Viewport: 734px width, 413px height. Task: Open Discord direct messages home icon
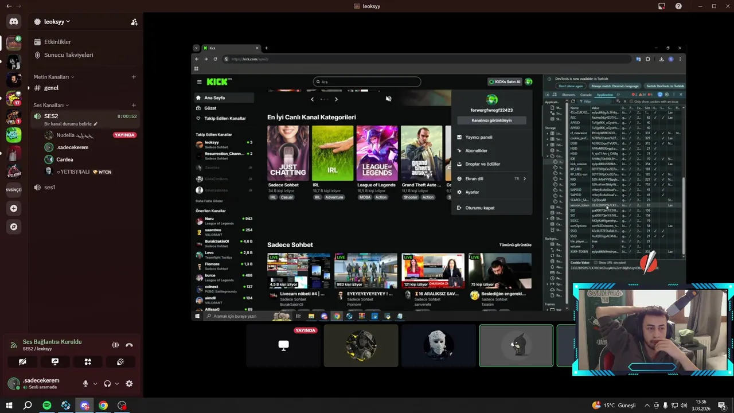[x=14, y=21]
